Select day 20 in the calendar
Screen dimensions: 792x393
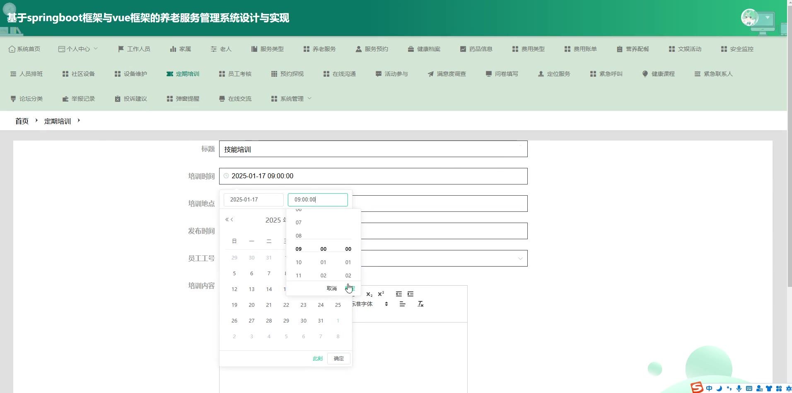(x=251, y=305)
